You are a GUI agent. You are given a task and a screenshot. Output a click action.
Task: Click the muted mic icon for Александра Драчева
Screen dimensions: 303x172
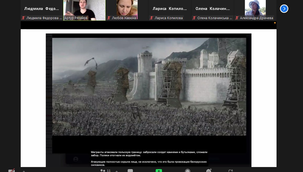[x=237, y=18]
